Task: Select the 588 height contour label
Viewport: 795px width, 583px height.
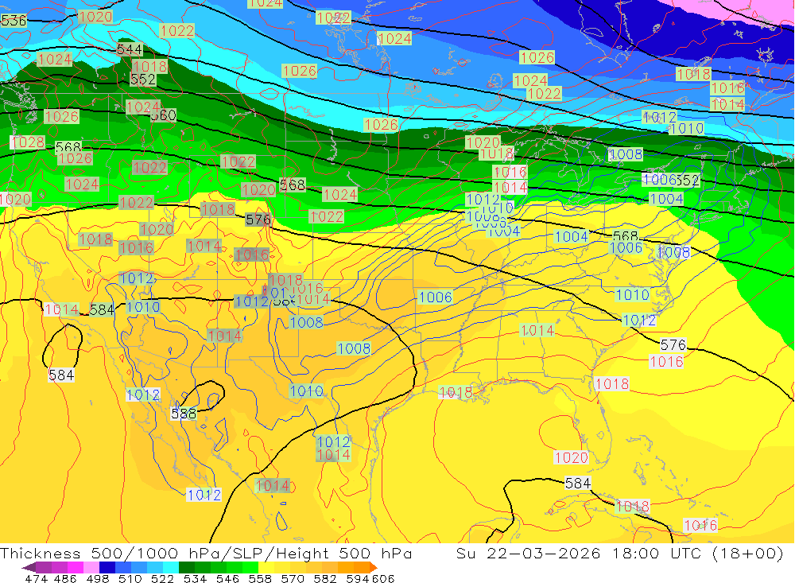Action: pyautogui.click(x=184, y=414)
